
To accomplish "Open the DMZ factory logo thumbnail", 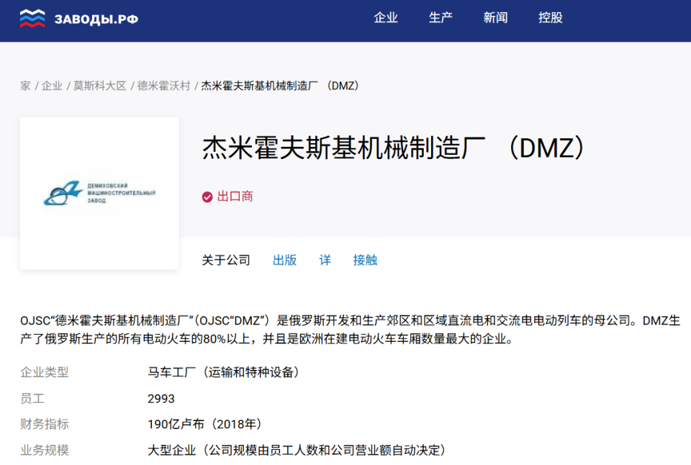I will (x=99, y=193).
